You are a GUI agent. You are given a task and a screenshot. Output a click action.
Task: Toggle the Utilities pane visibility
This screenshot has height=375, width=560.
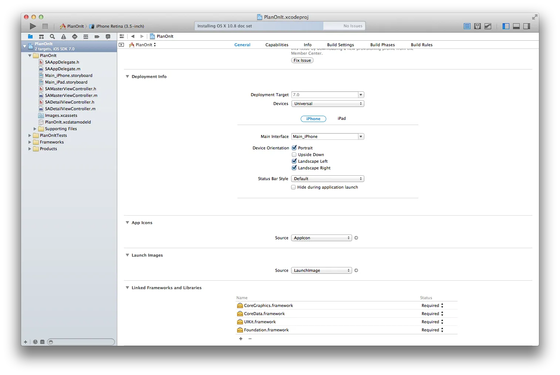click(527, 26)
